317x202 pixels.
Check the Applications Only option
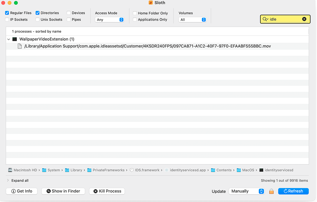[x=134, y=20]
